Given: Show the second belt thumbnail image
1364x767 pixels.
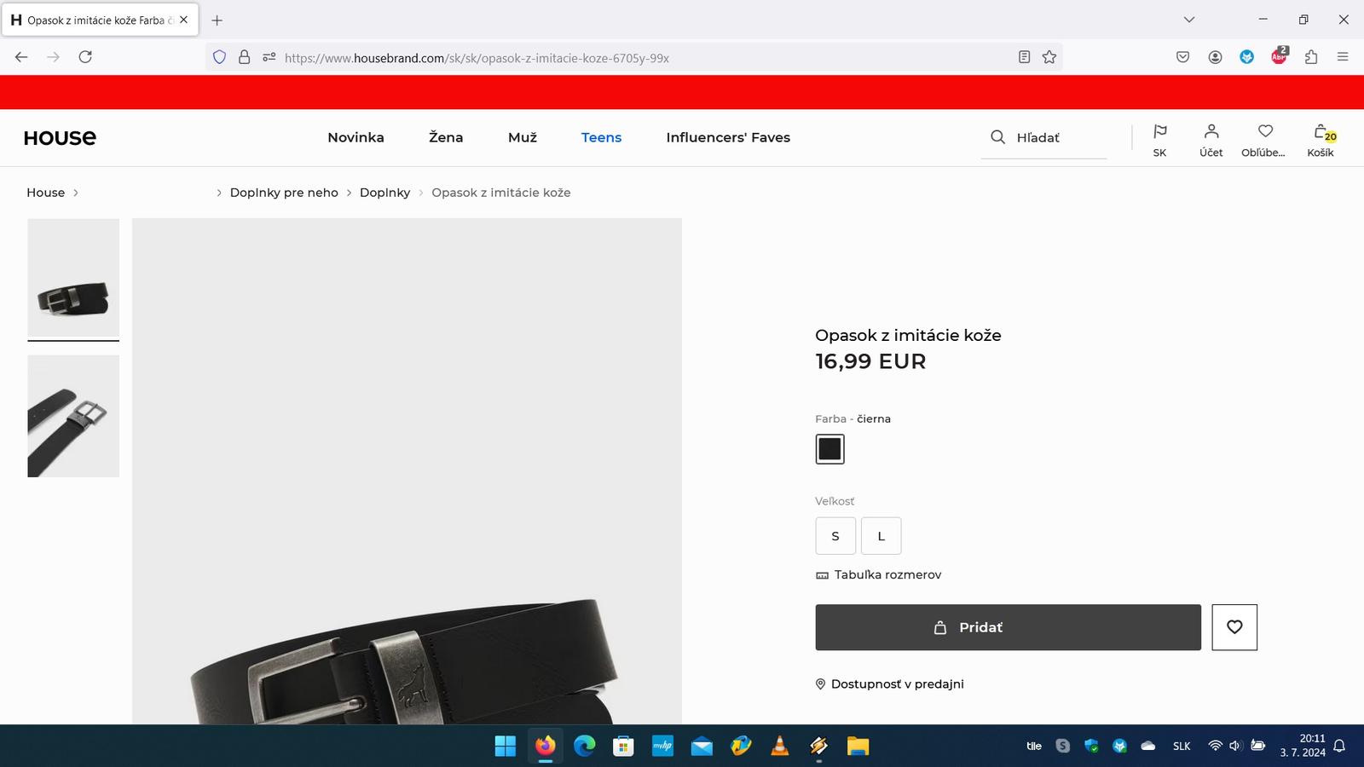Looking at the screenshot, I should [73, 416].
